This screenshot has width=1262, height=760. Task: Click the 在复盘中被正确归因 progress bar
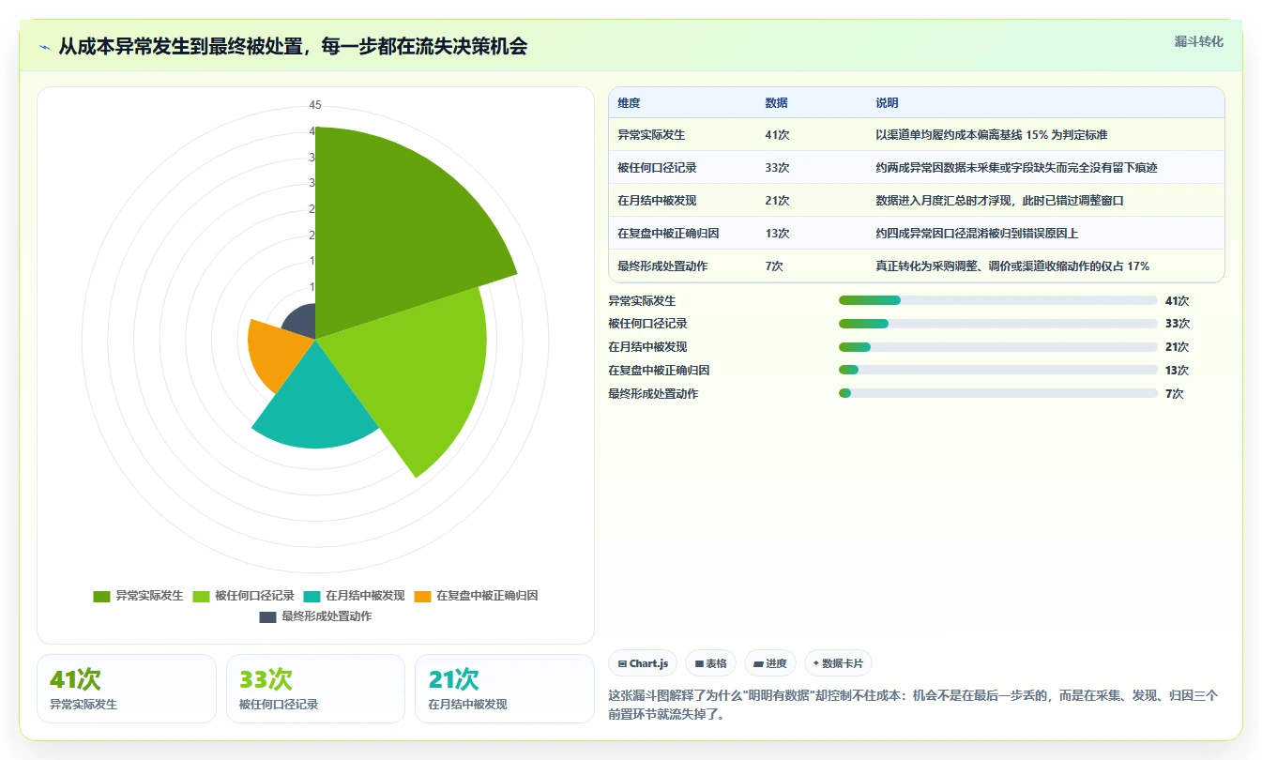pyautogui.click(x=997, y=370)
